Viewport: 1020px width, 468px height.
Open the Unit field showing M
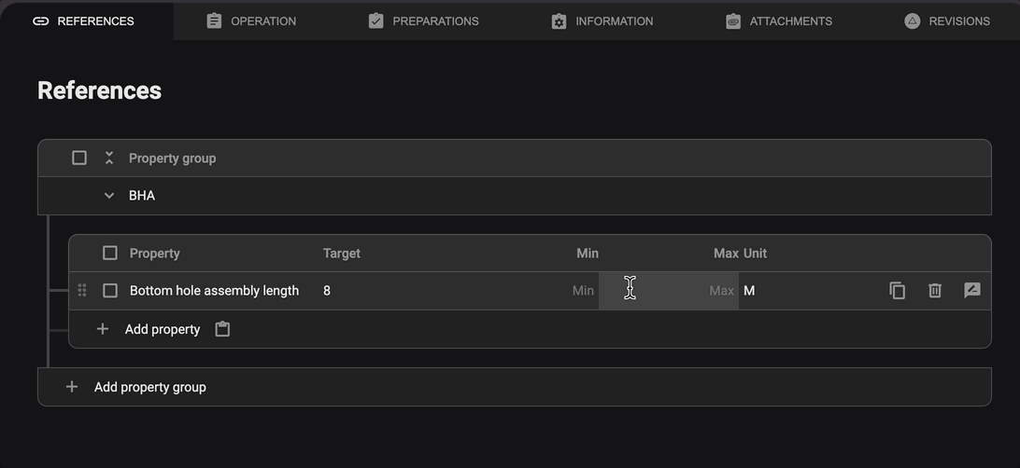click(x=803, y=291)
